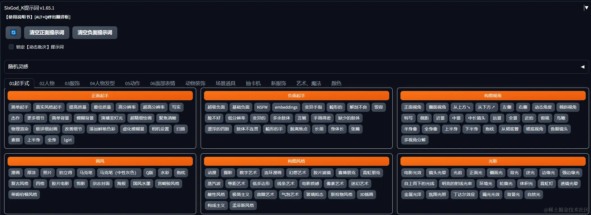Screen dimensions: 591x215
Task: Select the 鱼眼镜头 tag
Action: click(559, 129)
